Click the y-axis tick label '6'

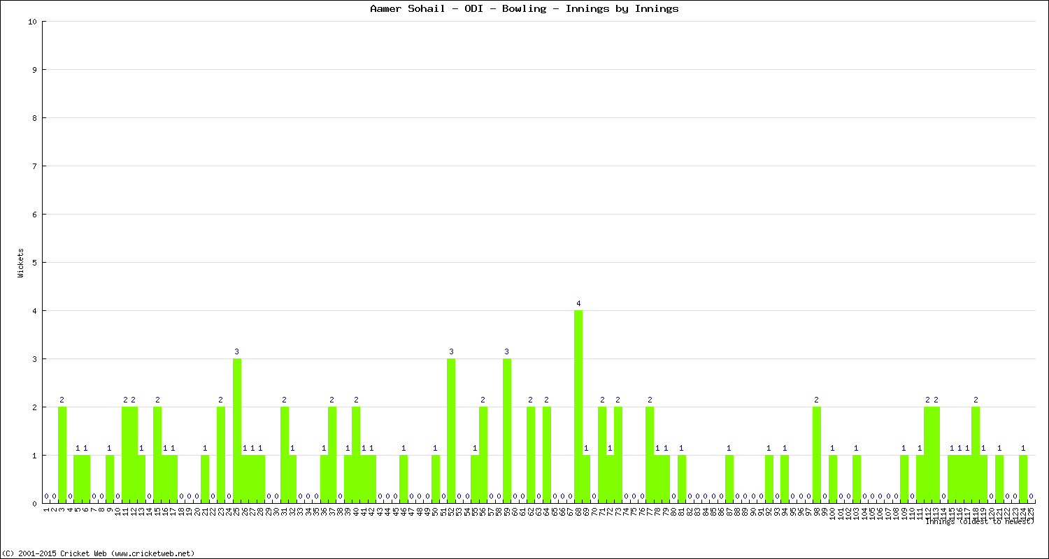[x=34, y=215]
